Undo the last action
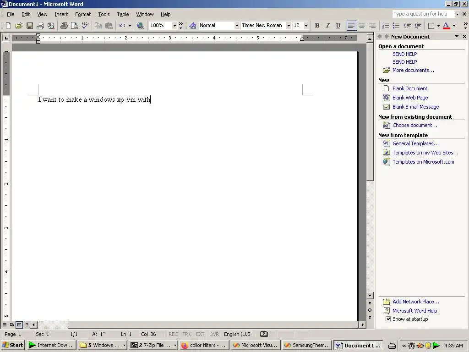The height and width of the screenshot is (352, 469). [x=122, y=26]
